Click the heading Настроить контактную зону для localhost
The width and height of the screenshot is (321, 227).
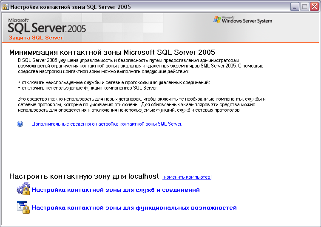84,176
